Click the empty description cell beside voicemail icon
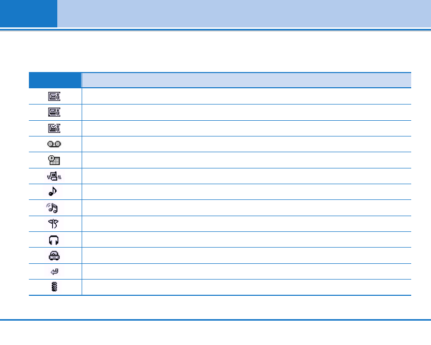431x345 pixels. tap(246, 145)
